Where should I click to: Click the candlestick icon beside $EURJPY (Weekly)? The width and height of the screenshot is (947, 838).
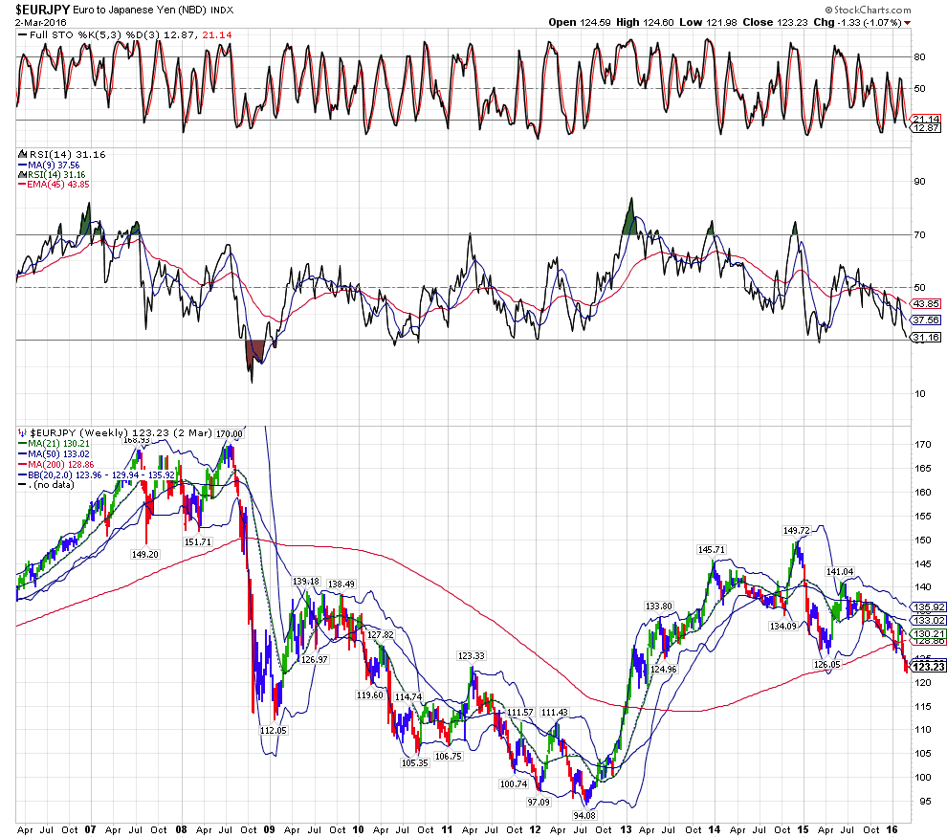pos(22,433)
